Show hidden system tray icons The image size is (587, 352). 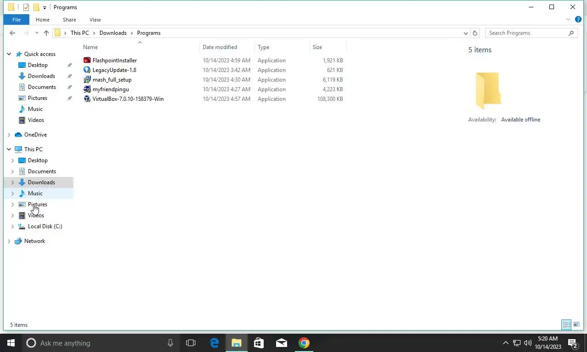tap(506, 343)
